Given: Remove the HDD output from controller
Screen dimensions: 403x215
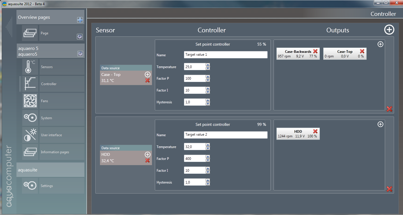Looking at the screenshot, I should click(315, 131).
